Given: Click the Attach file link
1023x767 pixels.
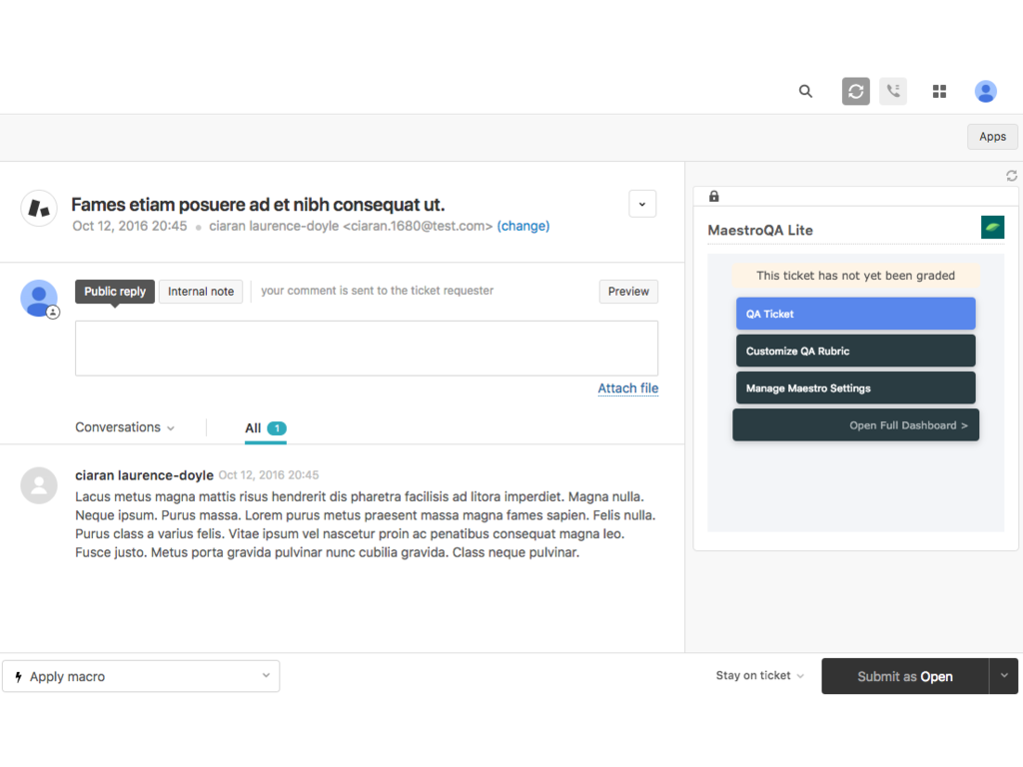Looking at the screenshot, I should coord(627,387).
